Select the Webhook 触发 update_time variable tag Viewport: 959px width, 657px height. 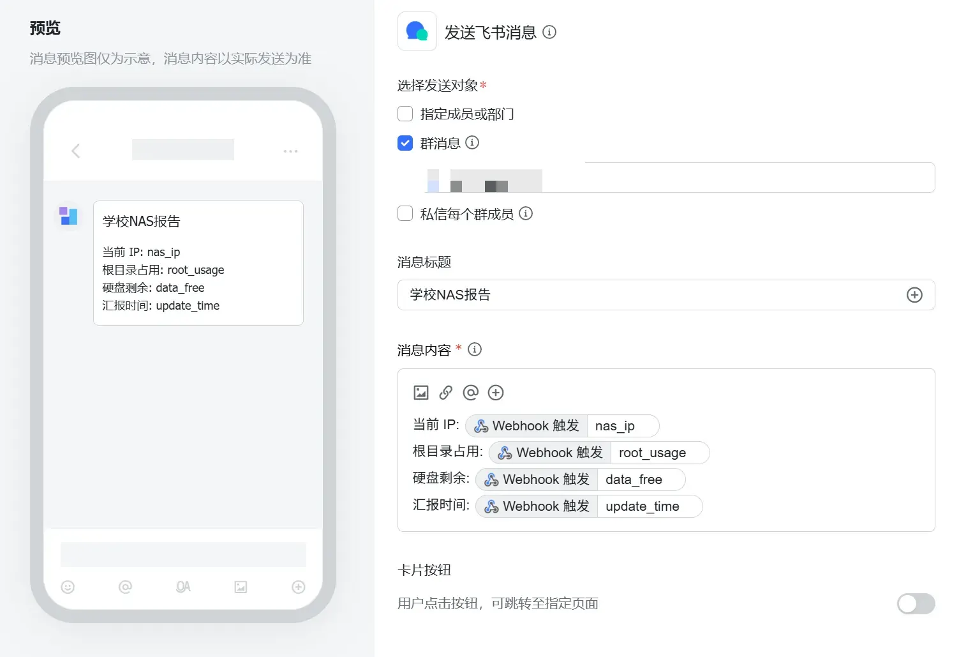(589, 506)
